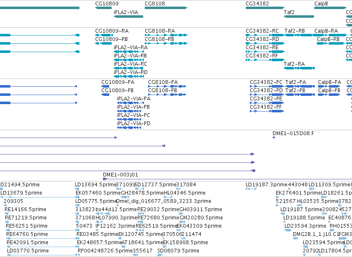Select transcript Taf2-RB
This screenshot has height=257, width=352.
pos(299,35)
